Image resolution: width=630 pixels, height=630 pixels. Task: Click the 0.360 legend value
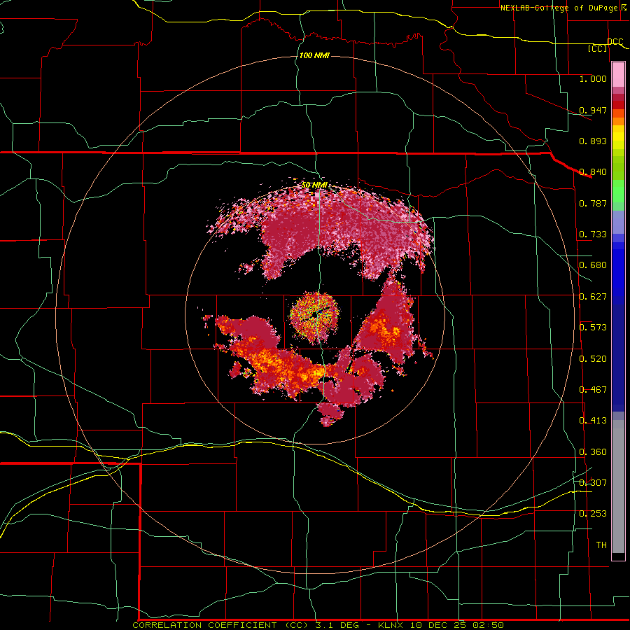pos(593,452)
